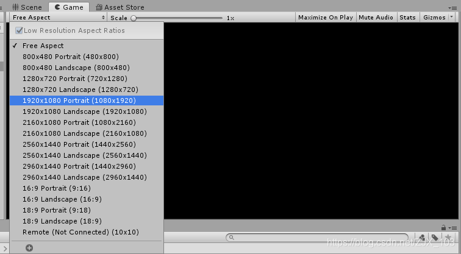Select Remote (Not Connected) (10x10)
The image size is (461, 254).
click(87, 232)
